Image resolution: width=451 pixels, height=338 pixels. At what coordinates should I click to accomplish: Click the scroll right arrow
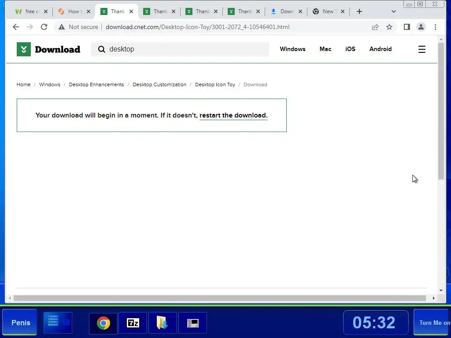pyautogui.click(x=433, y=298)
